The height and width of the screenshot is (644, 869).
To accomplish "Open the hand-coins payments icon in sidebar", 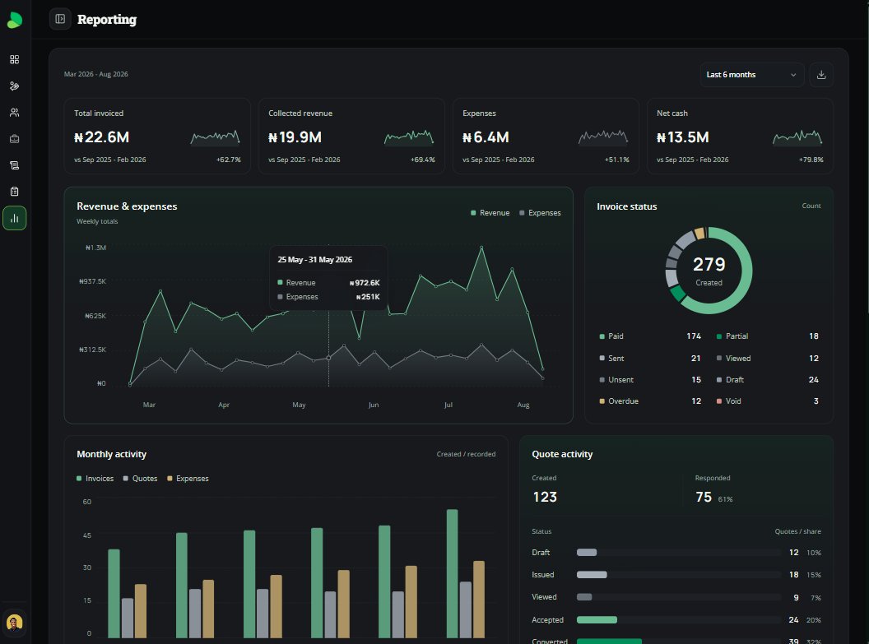I will click(x=15, y=86).
